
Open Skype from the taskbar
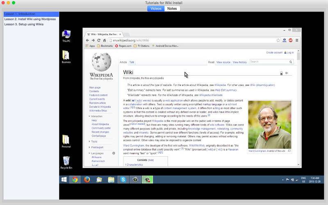coord(123,180)
